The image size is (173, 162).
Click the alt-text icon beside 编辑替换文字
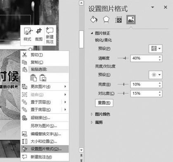(x=24, y=134)
